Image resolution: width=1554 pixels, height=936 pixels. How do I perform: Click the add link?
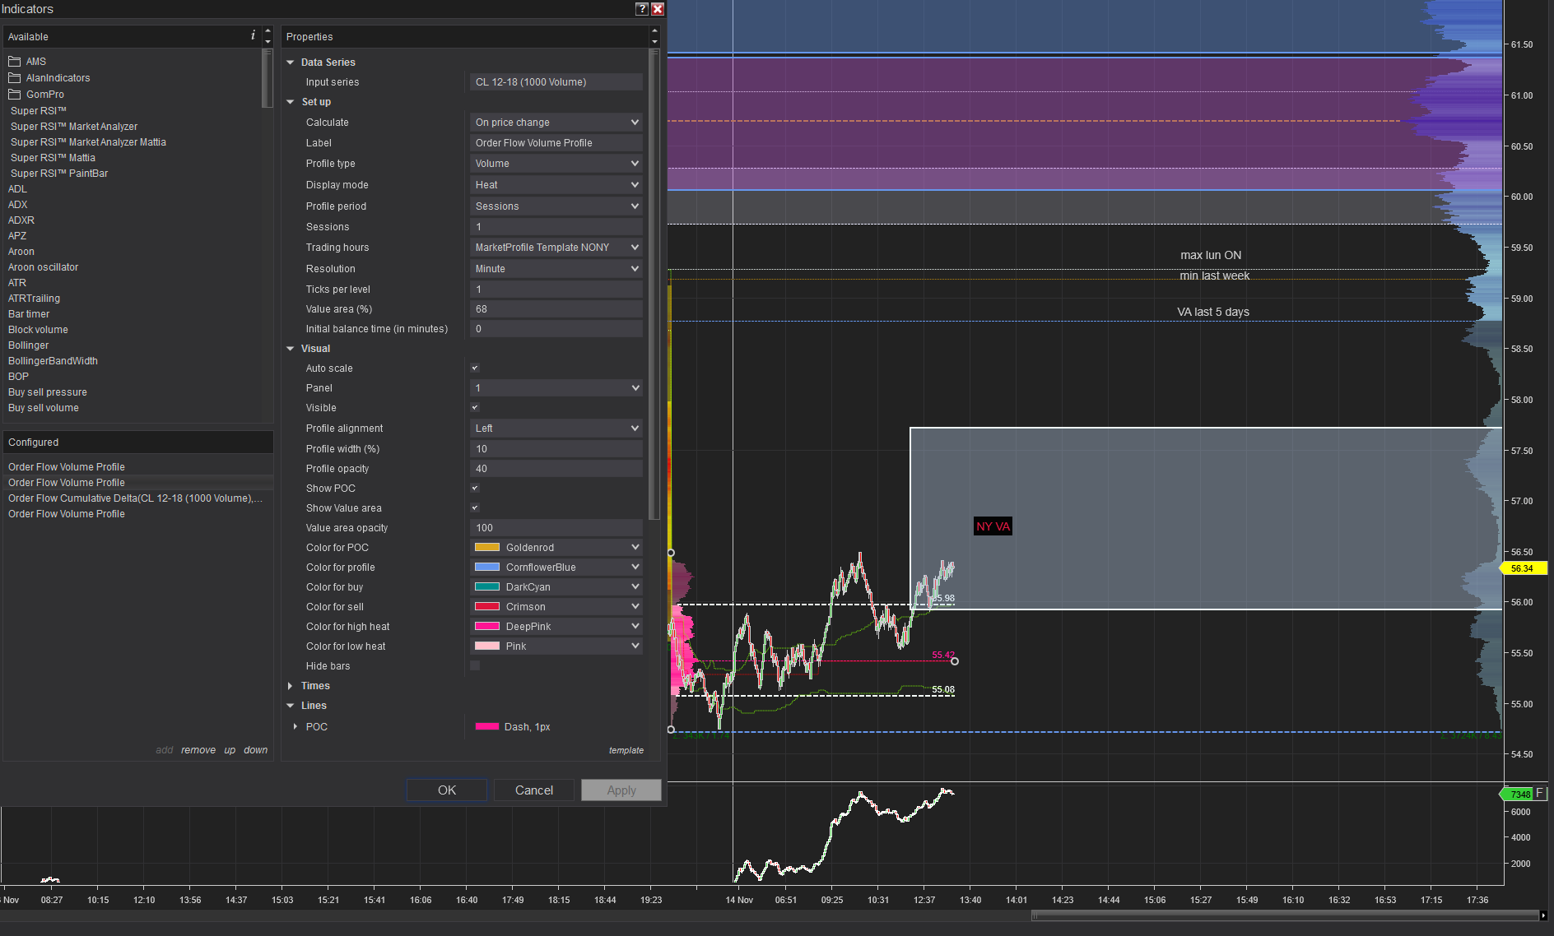click(x=165, y=750)
